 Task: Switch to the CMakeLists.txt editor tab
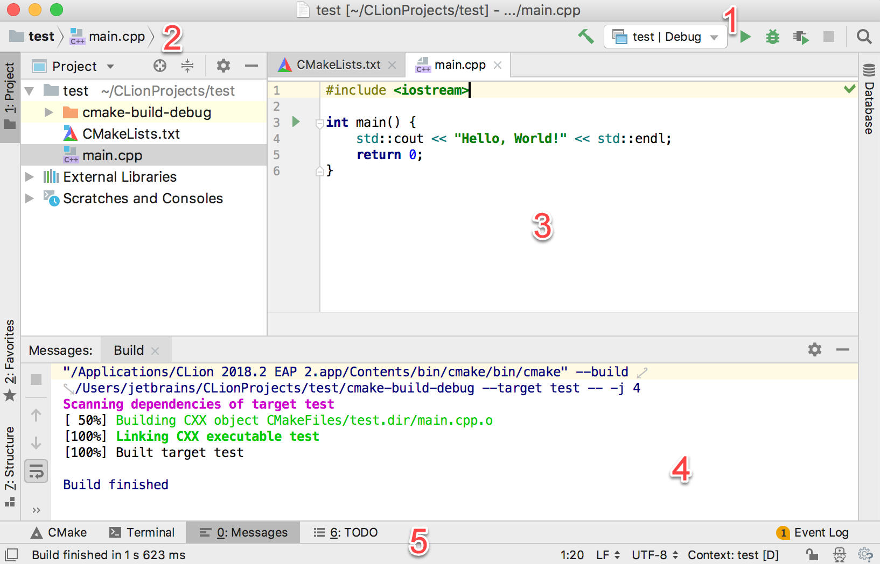[338, 65]
